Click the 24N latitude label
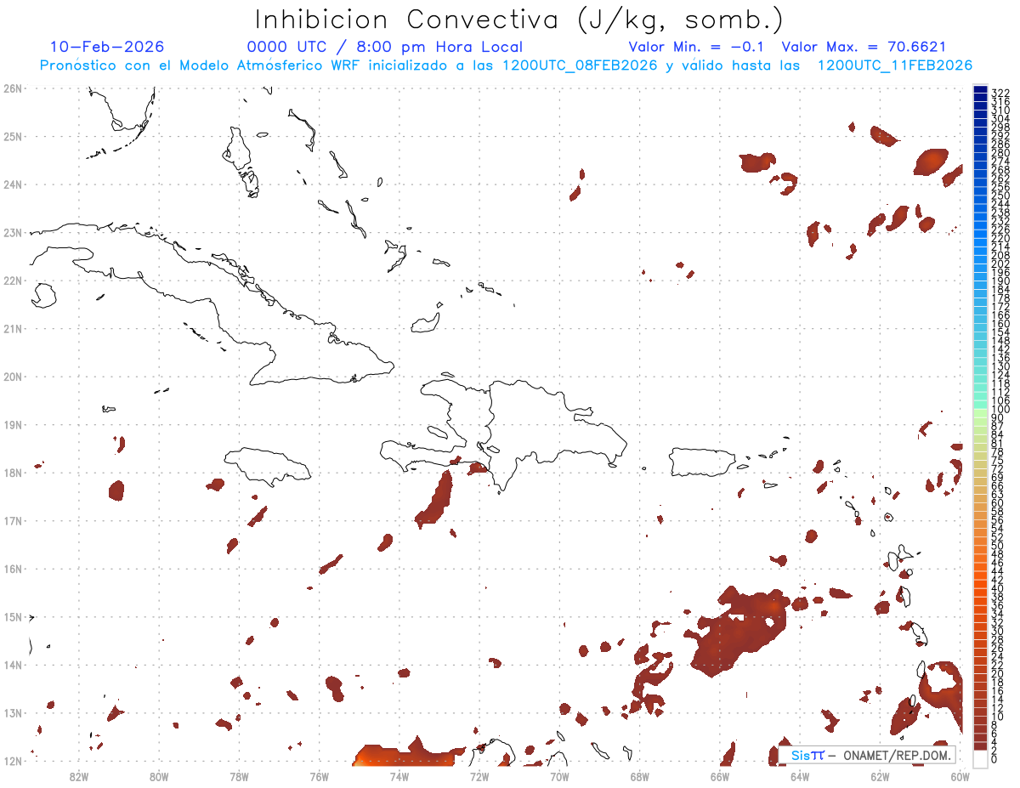The height and width of the screenshot is (788, 1020). point(13,184)
